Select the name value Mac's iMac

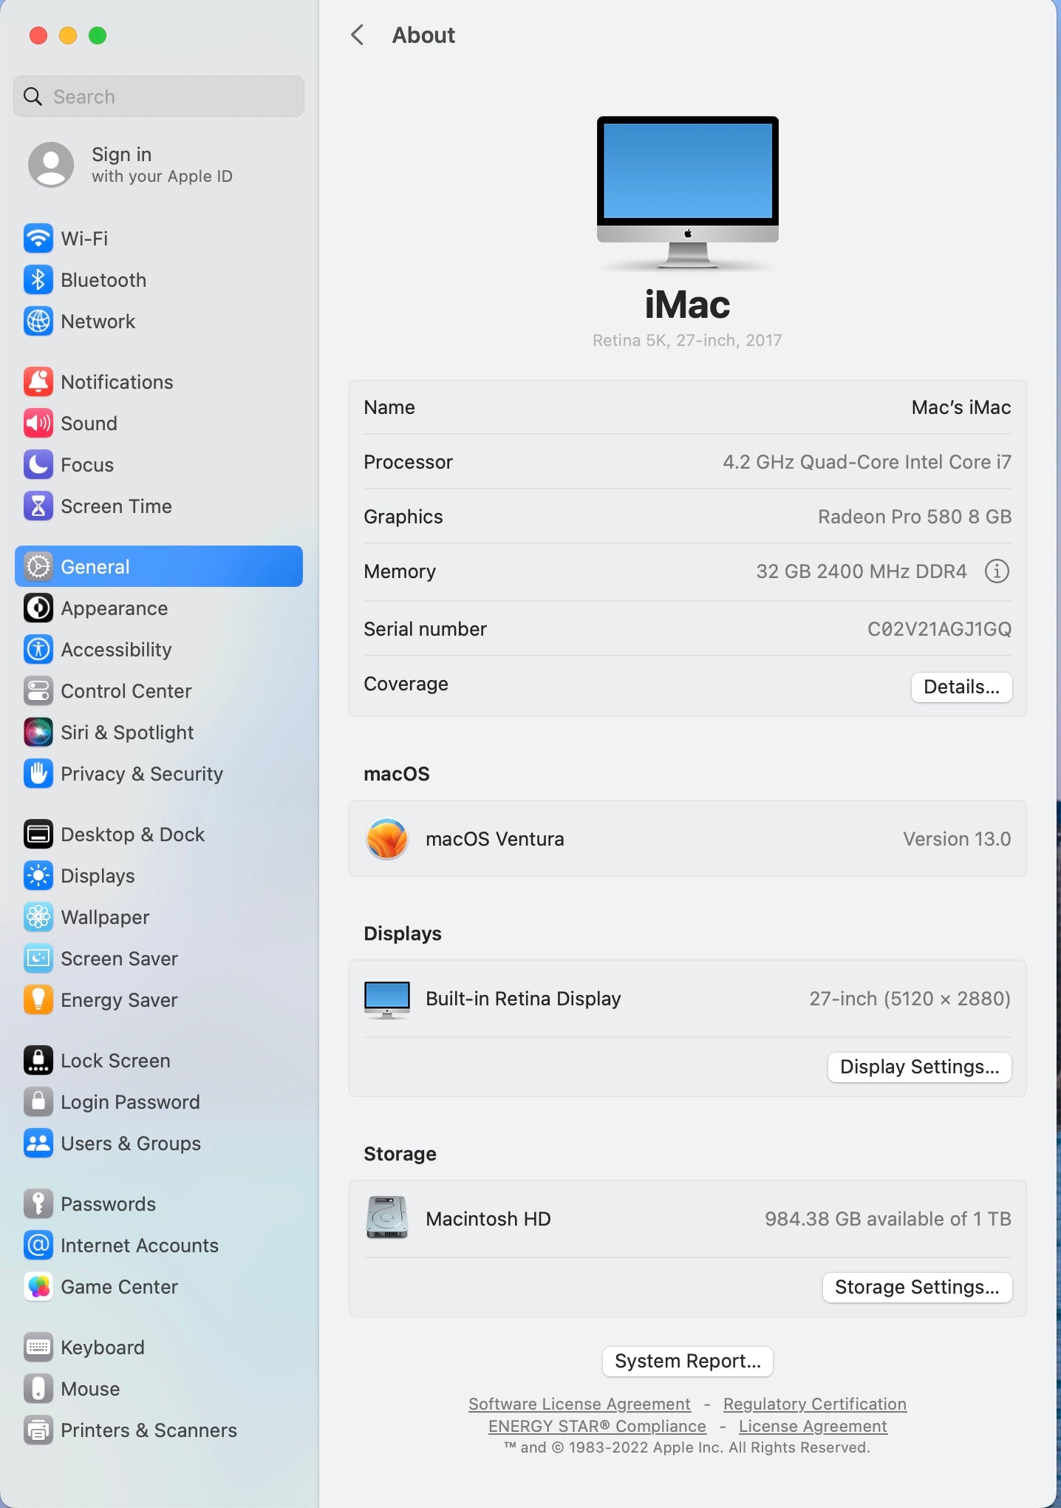click(x=961, y=407)
